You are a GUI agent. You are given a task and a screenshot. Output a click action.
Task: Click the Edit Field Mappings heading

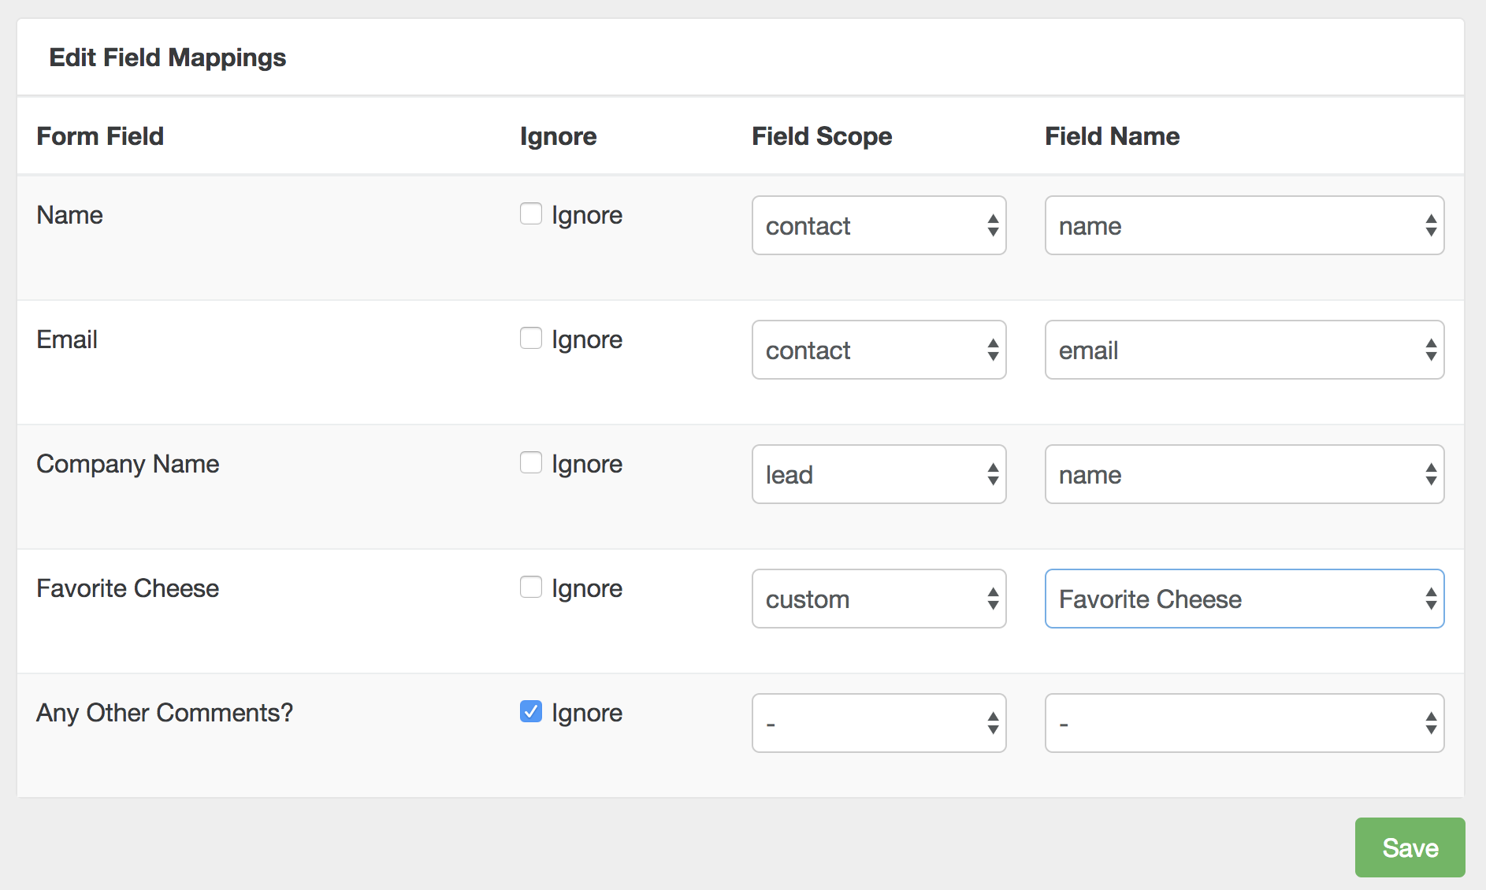pyautogui.click(x=168, y=57)
